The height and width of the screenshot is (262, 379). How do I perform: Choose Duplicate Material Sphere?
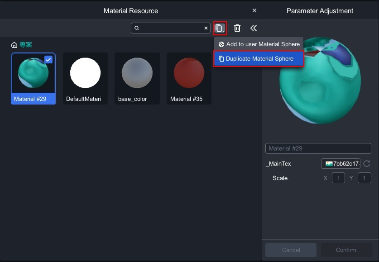pyautogui.click(x=259, y=59)
